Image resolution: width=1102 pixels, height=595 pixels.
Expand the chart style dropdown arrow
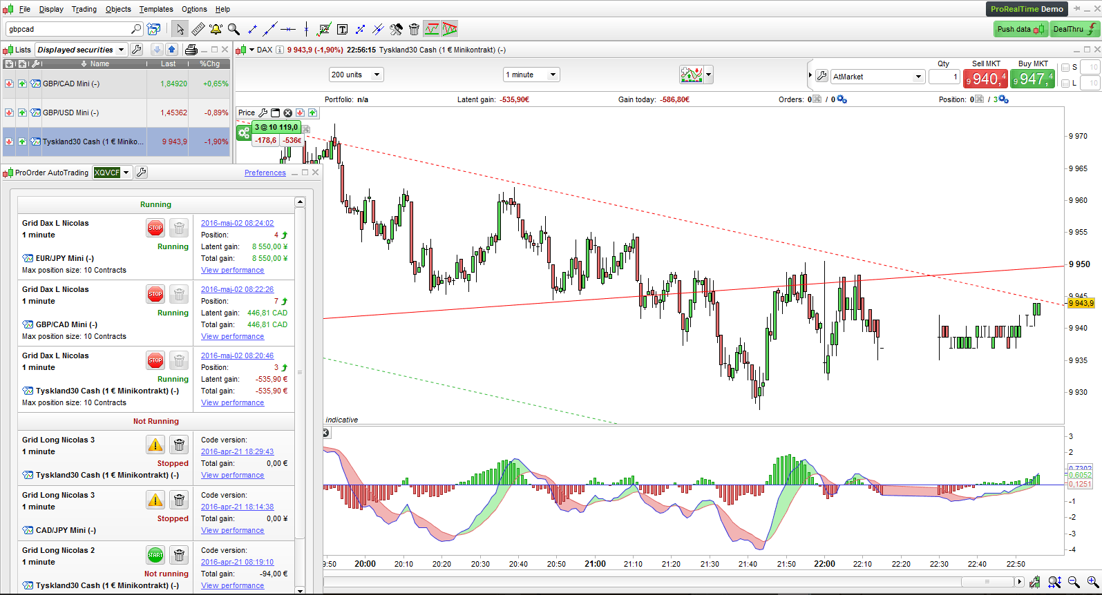(x=709, y=75)
